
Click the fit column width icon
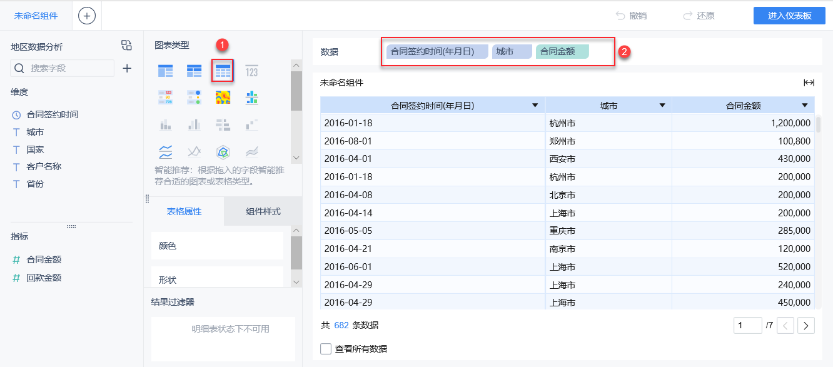point(809,83)
